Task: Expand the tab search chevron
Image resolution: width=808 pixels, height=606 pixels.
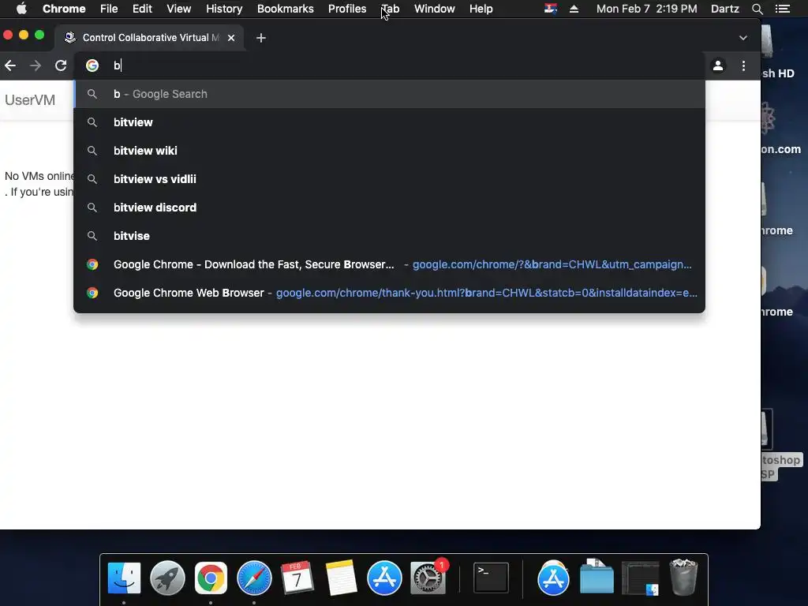Action: [743, 38]
